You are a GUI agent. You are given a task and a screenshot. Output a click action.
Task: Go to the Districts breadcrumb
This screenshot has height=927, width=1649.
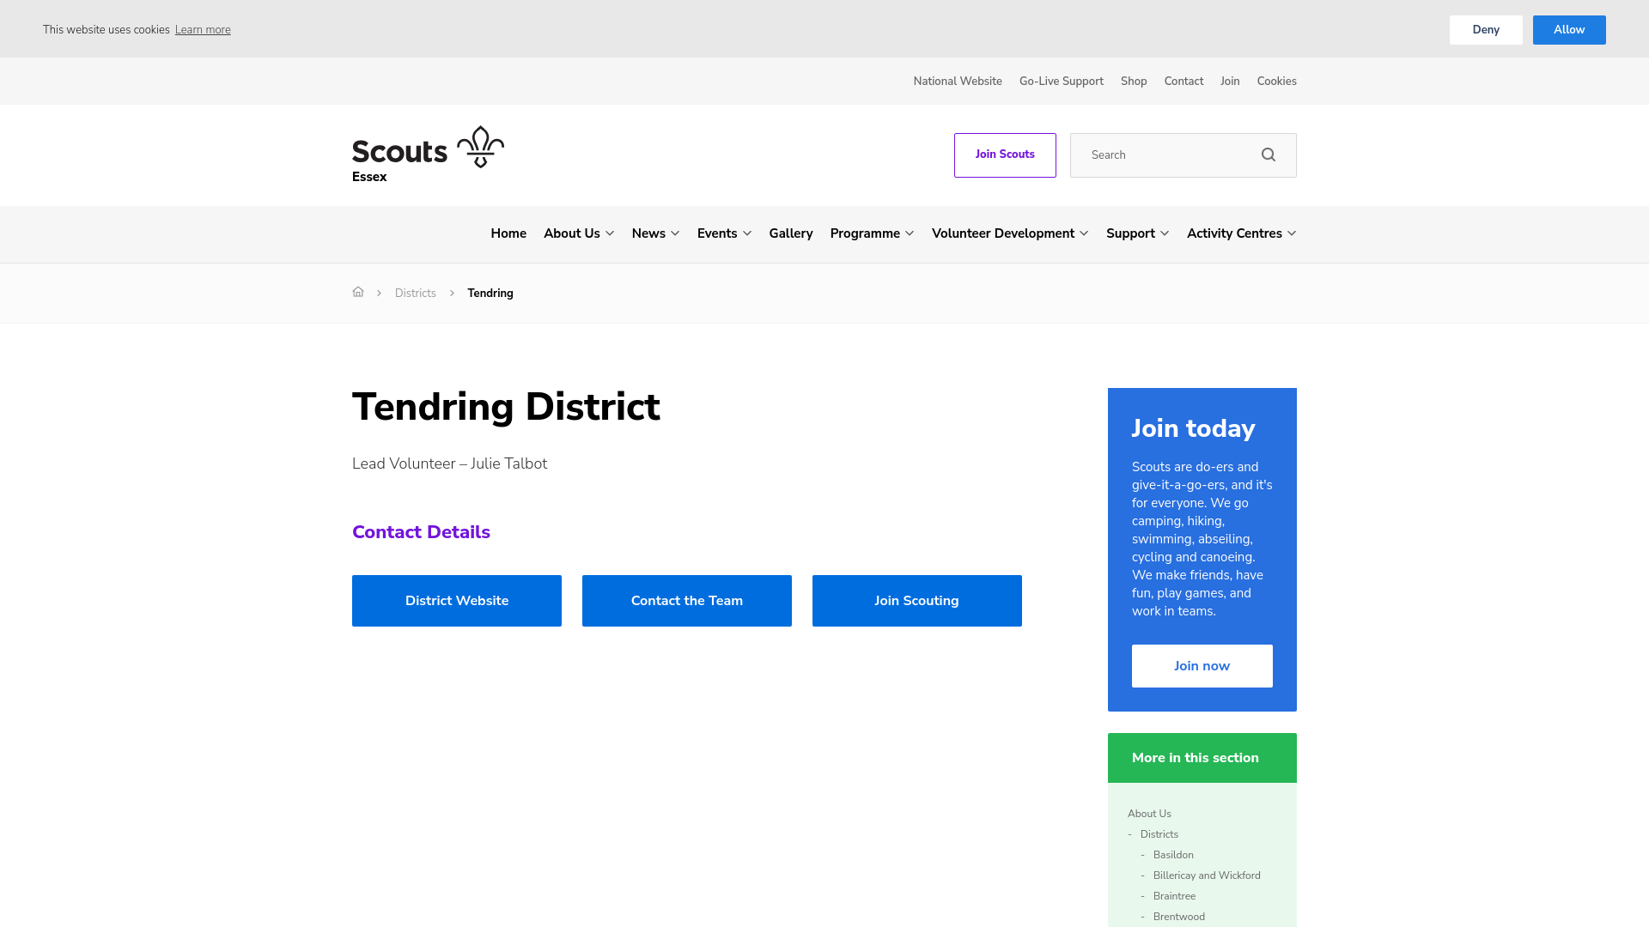(x=416, y=294)
